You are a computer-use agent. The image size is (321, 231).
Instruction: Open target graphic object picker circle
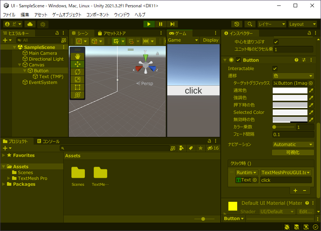311,83
